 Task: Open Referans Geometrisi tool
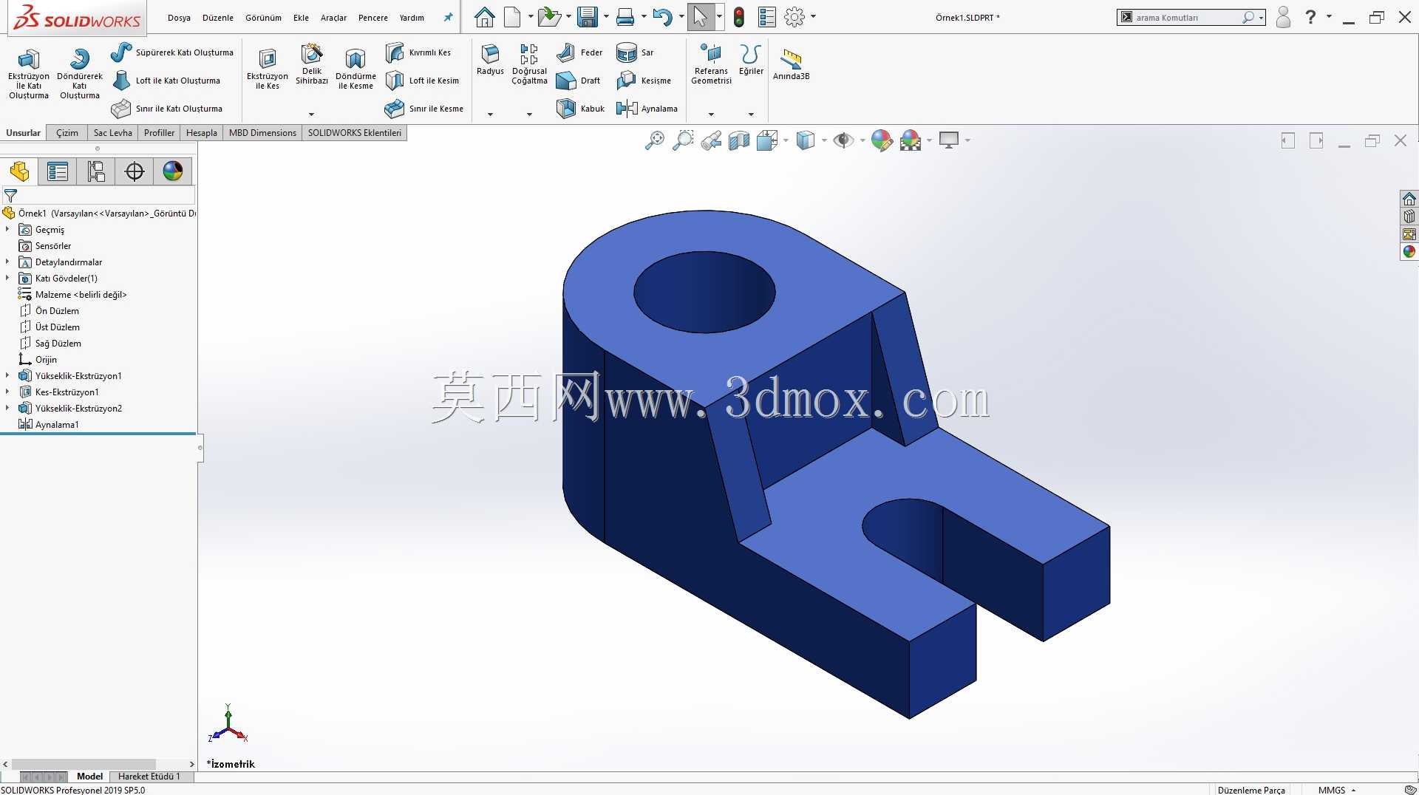[711, 64]
